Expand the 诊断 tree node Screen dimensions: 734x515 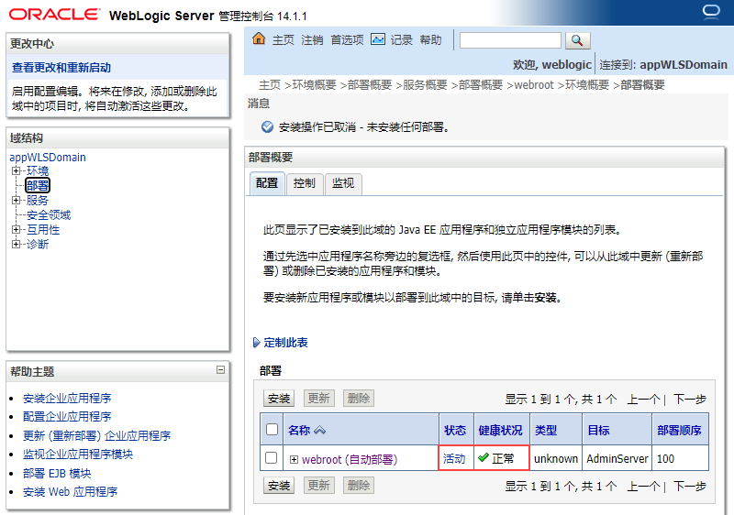click(x=17, y=244)
